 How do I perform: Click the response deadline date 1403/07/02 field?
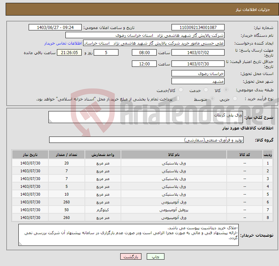[198, 52]
